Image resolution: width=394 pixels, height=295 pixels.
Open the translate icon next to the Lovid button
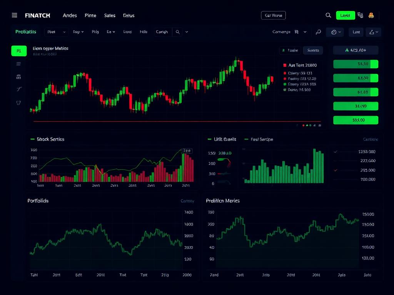(x=360, y=15)
